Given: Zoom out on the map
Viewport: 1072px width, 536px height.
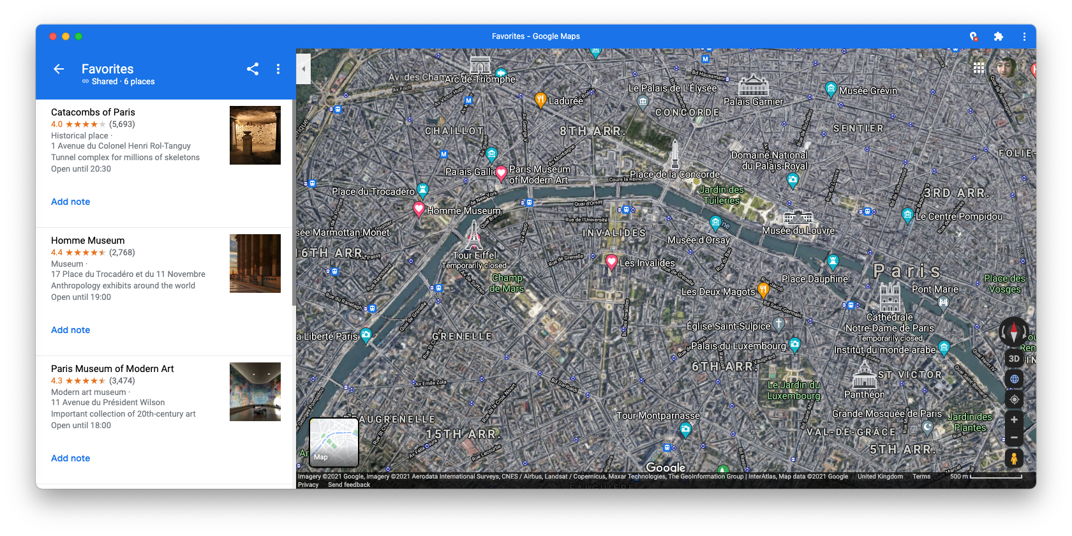Looking at the screenshot, I should click(x=1014, y=438).
